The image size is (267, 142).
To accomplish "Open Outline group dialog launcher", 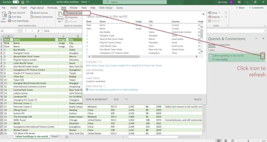I will (228, 26).
